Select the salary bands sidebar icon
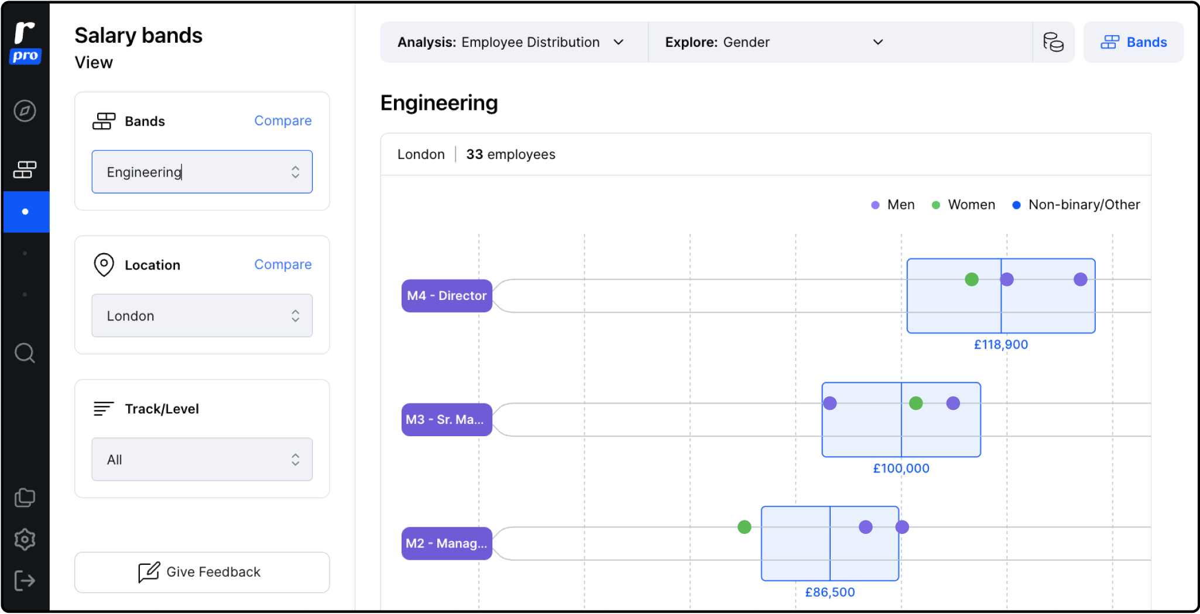 tap(25, 170)
